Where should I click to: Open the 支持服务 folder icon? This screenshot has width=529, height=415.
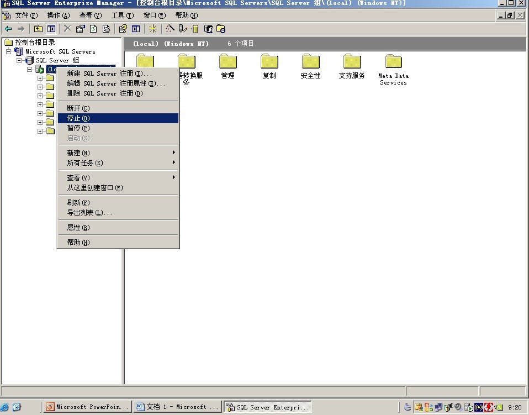(352, 66)
